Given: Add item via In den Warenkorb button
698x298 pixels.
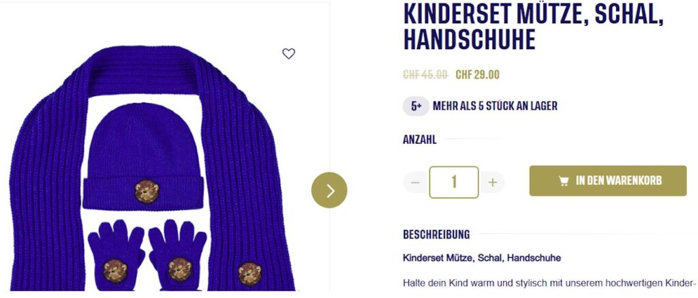Looking at the screenshot, I should point(607,181).
